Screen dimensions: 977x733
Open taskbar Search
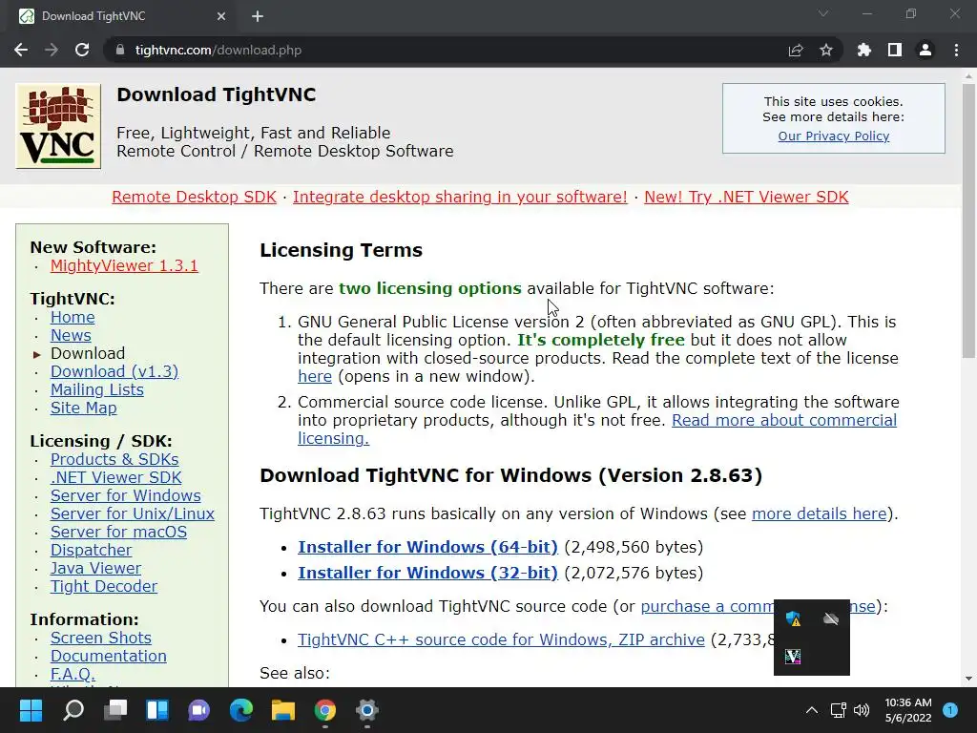[73, 710]
